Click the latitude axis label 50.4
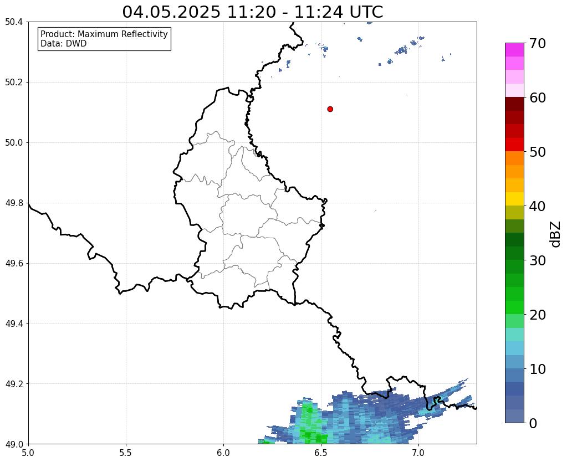The image size is (567, 462). coord(14,22)
